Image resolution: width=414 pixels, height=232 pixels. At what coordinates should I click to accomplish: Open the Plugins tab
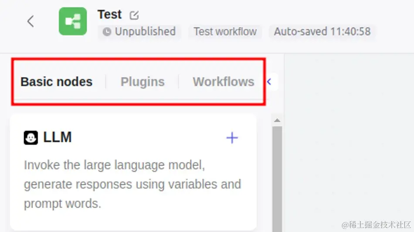point(143,82)
